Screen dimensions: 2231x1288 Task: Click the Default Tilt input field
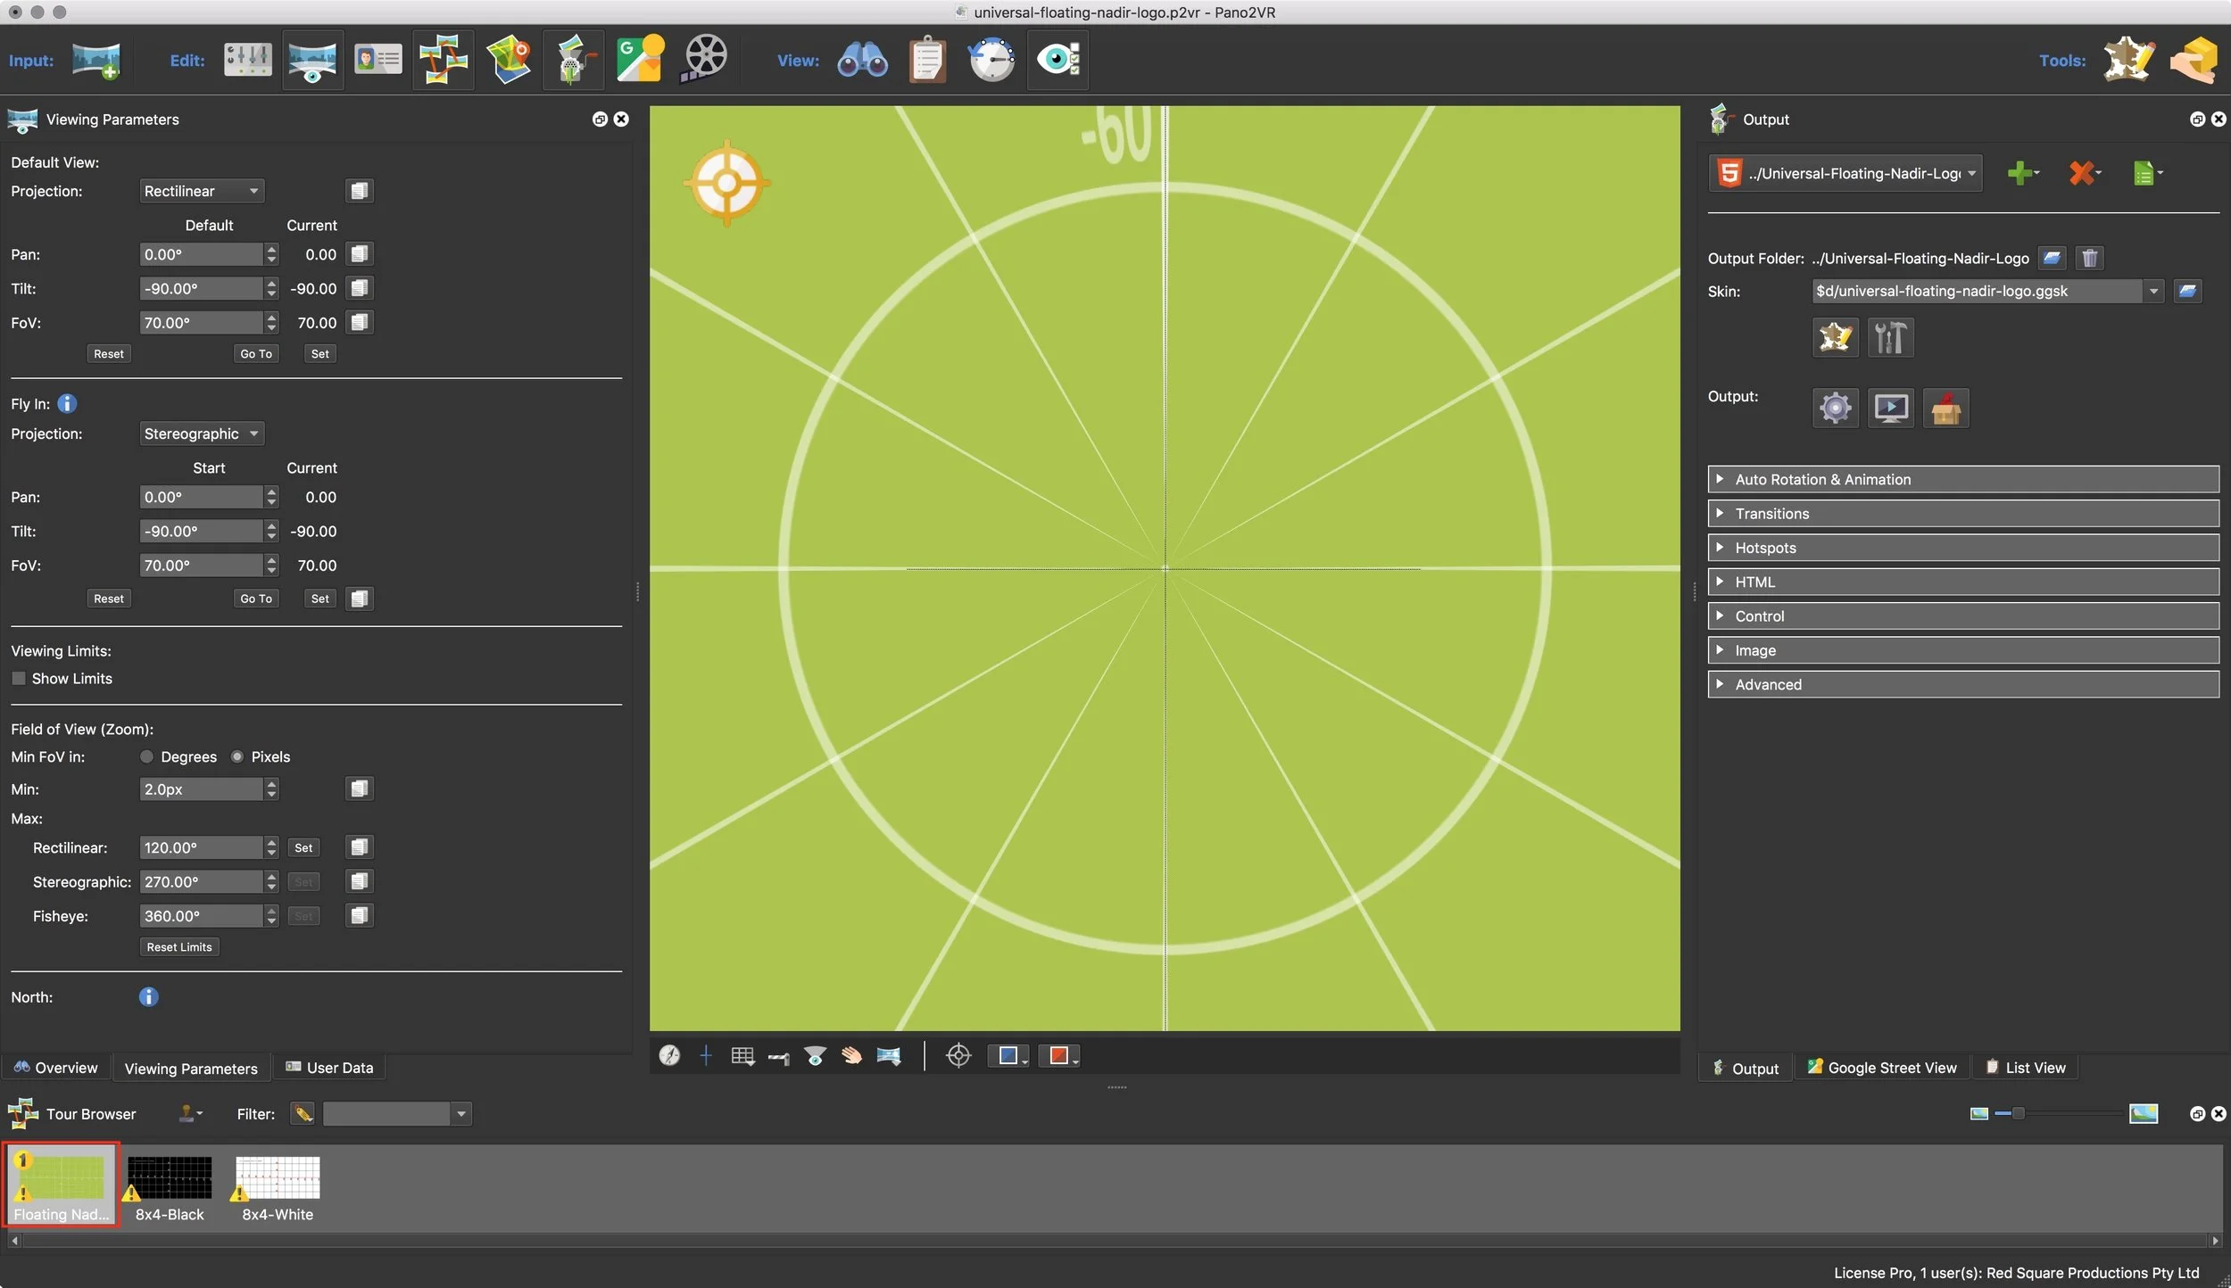[x=202, y=289]
